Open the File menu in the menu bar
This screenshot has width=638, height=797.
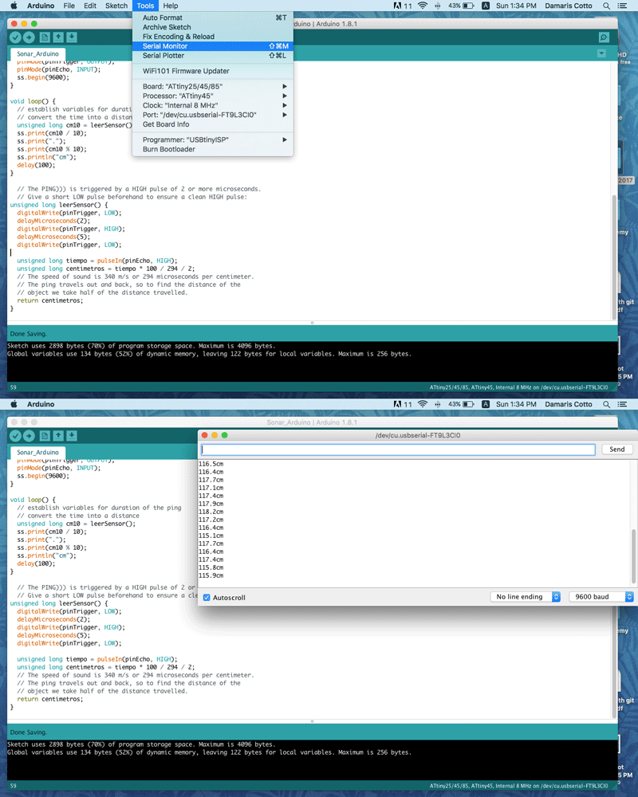click(69, 6)
